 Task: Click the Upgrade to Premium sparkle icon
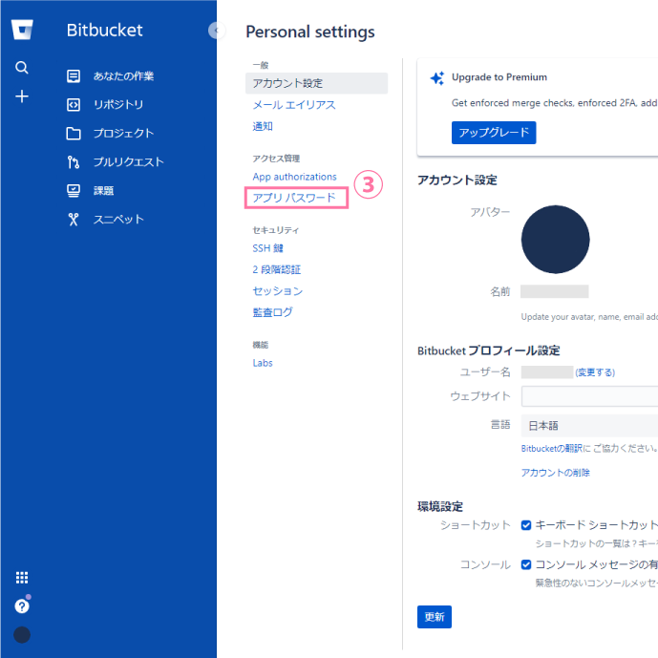(x=436, y=78)
